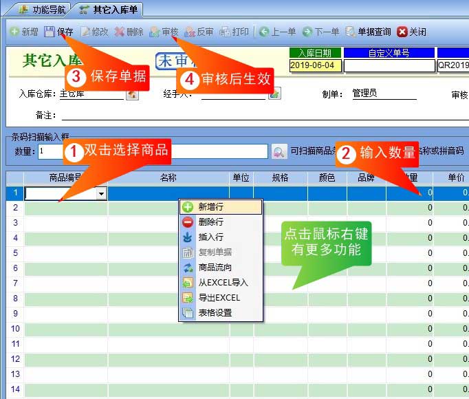Click the warehouse picker icon beside 入库仓库
Image resolution: width=469 pixels, height=399 pixels.
[x=132, y=94]
